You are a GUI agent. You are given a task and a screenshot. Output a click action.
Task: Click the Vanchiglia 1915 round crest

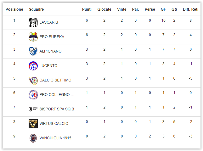click(x=33, y=138)
